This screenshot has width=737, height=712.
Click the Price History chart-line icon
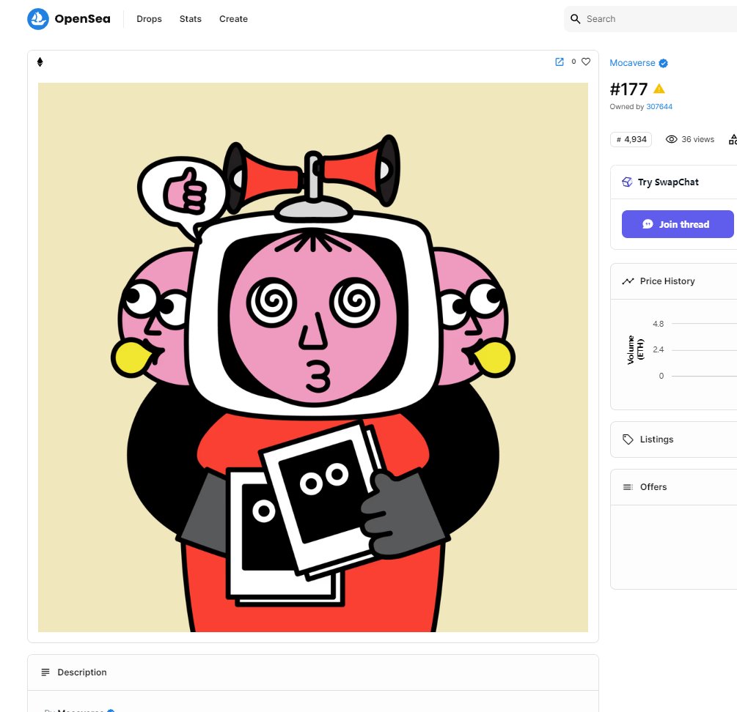(628, 281)
